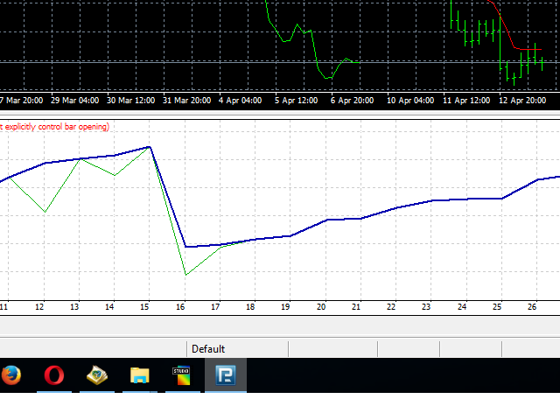This screenshot has height=420, width=560.
Task: Switch to the active blue P app
Action: pos(225,375)
